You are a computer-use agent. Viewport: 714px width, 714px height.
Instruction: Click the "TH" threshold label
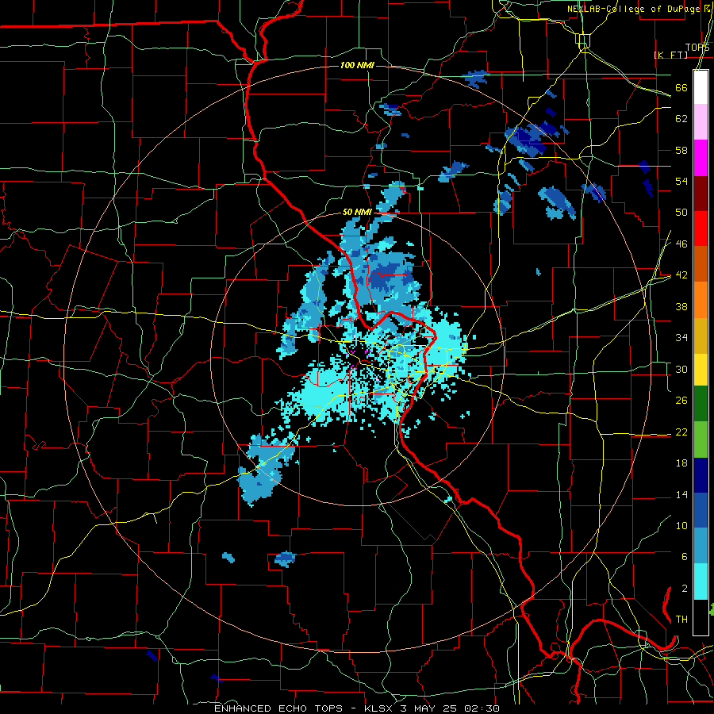click(681, 620)
